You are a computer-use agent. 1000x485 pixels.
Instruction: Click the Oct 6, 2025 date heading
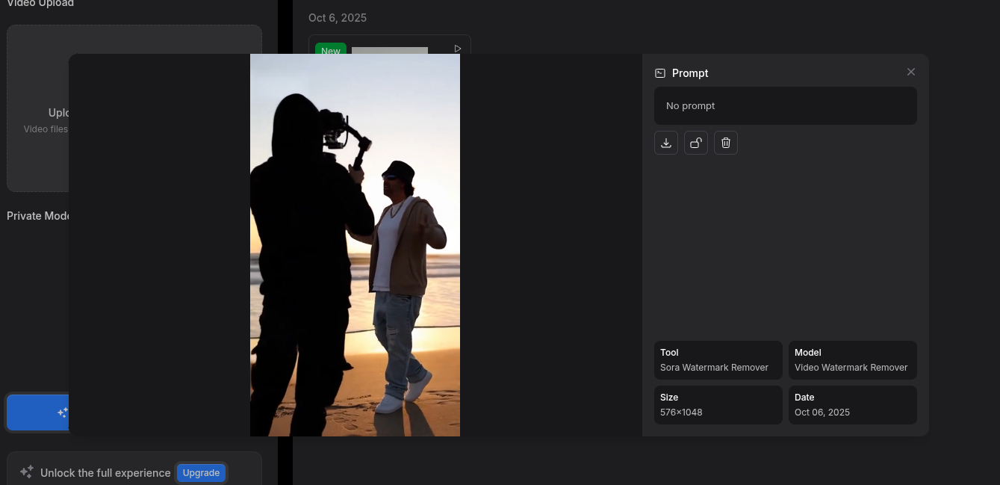pos(338,18)
